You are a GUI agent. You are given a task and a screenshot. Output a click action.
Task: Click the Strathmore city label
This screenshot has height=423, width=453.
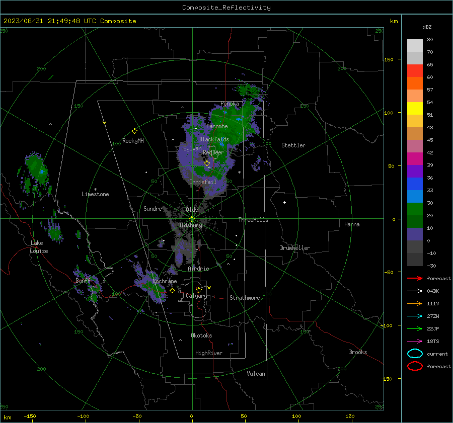point(245,298)
